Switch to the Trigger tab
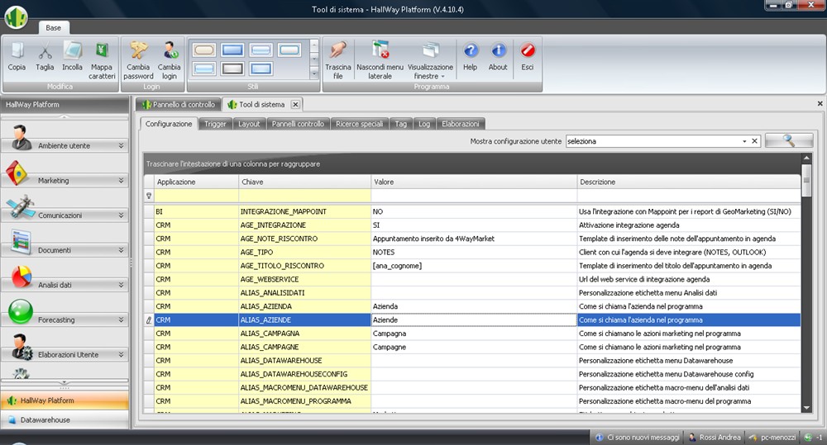This screenshot has width=827, height=445. coord(215,124)
